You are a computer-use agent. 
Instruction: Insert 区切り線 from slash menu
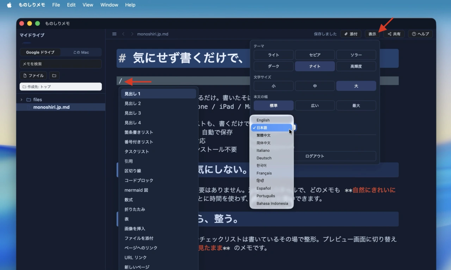click(x=159, y=171)
